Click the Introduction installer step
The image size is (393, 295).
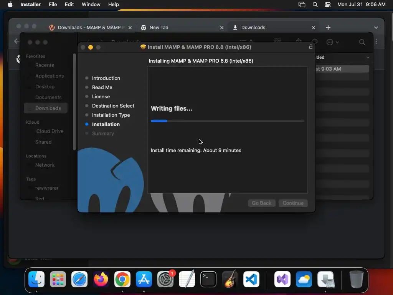[x=106, y=78]
